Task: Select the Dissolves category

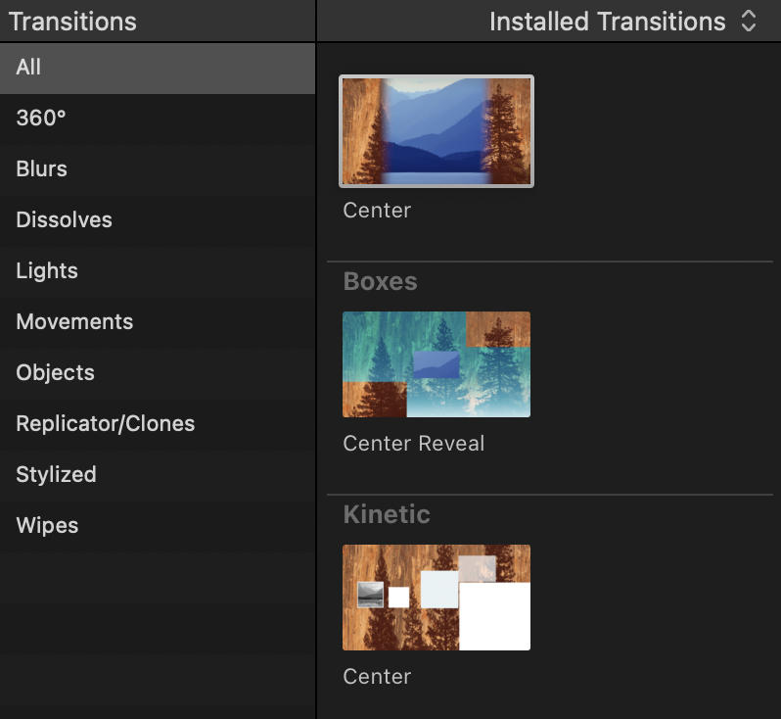Action: click(x=158, y=220)
